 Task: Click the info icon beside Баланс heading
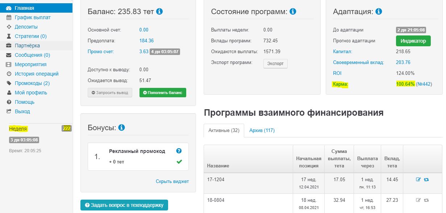(x=159, y=12)
